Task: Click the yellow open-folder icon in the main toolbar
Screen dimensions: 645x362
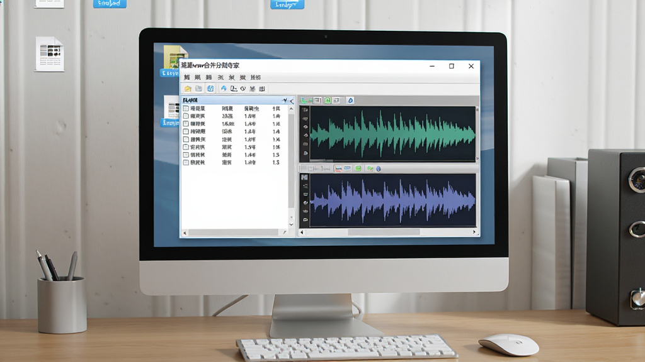Action: (x=188, y=89)
